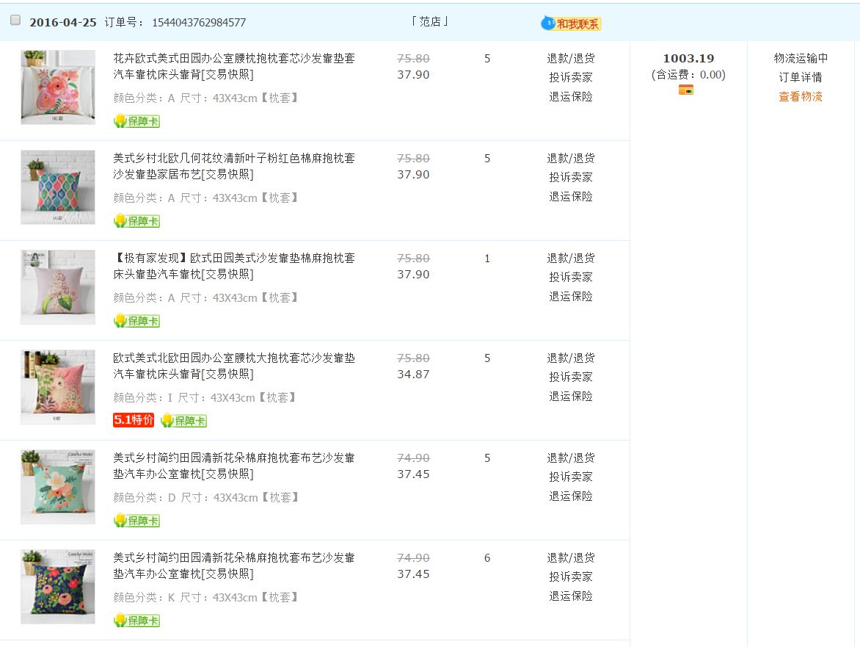Click 投诉卖家 for 美式乡村北欧几何花纹 item
Viewport: 860px width, 647px height.
point(571,177)
